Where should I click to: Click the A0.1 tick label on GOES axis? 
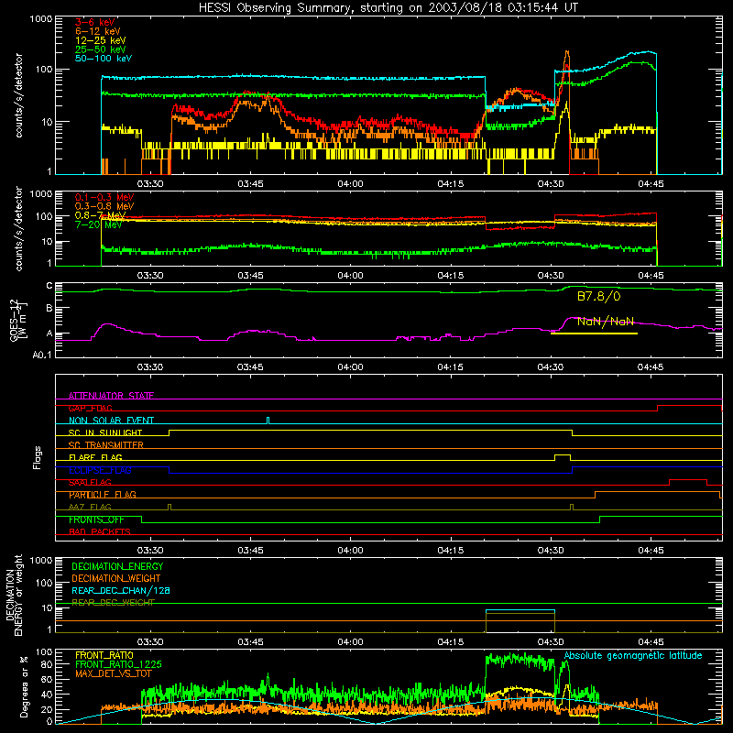coord(41,355)
